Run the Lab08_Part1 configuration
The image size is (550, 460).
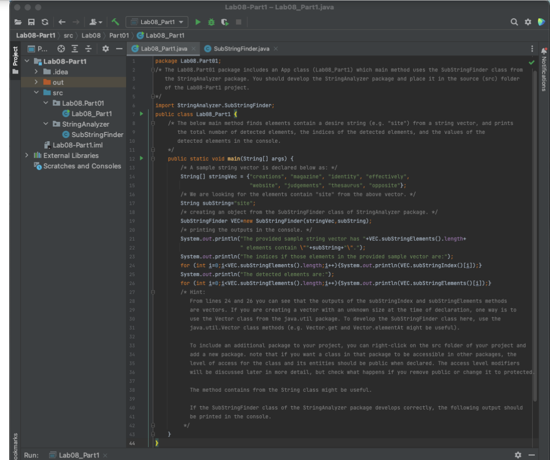(x=198, y=22)
